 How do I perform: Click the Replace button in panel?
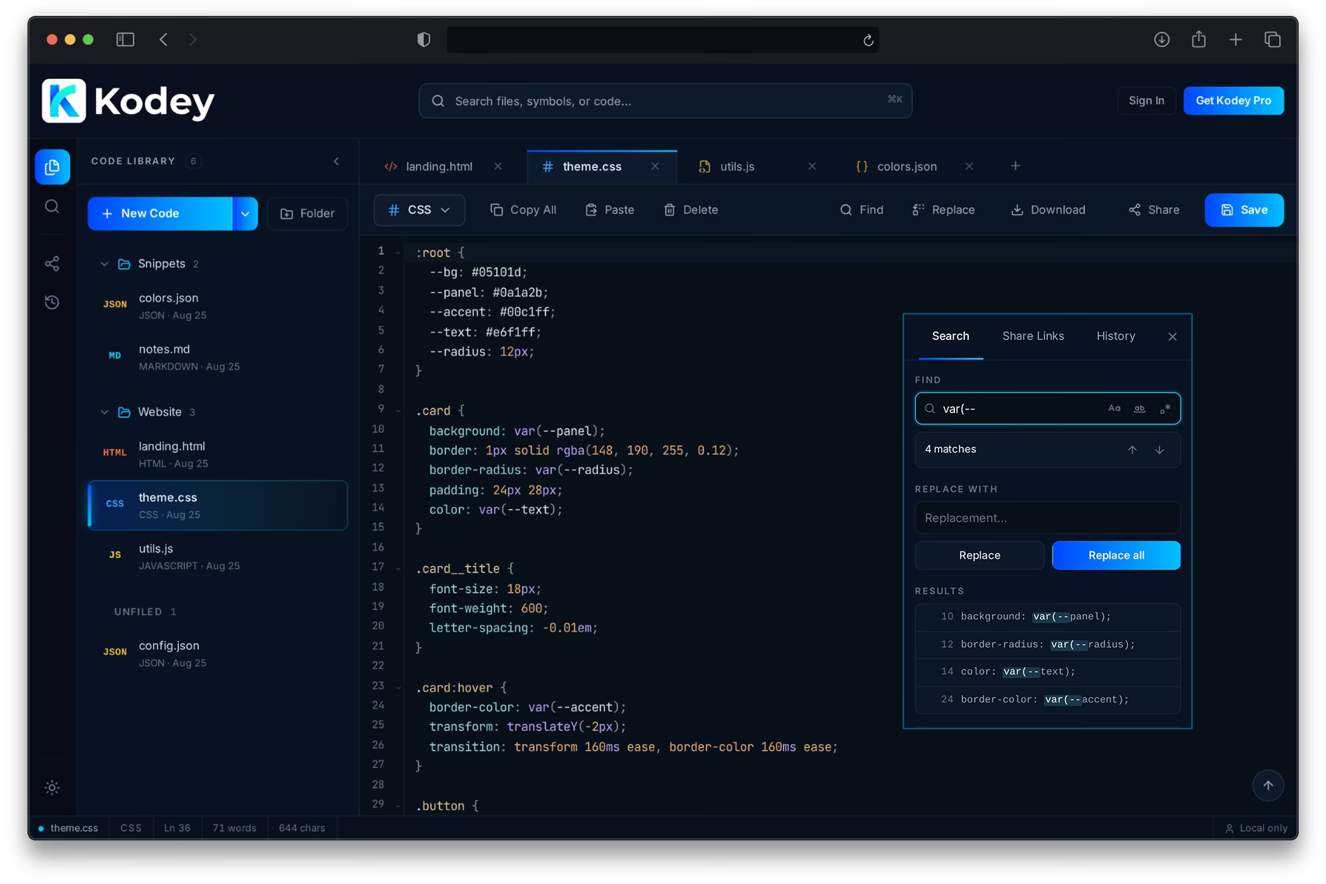point(979,555)
